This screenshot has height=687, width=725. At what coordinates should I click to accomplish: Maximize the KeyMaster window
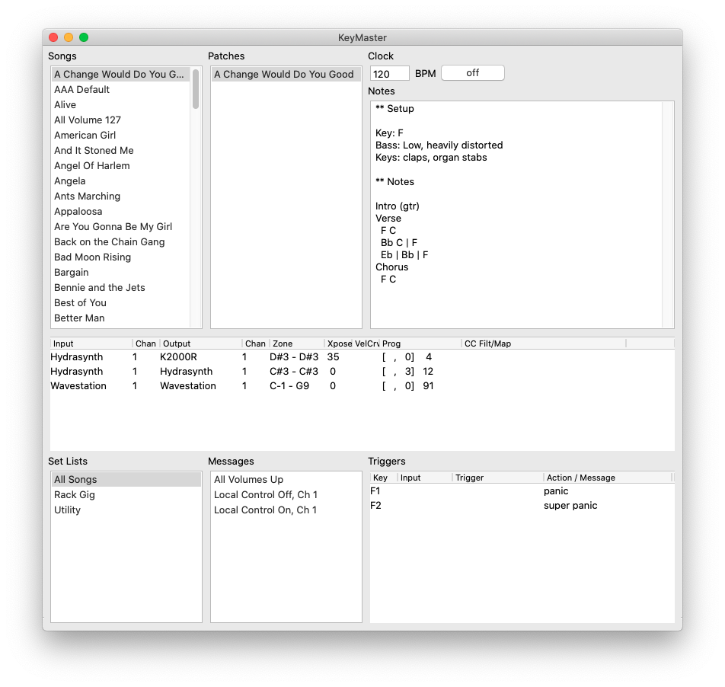point(84,37)
